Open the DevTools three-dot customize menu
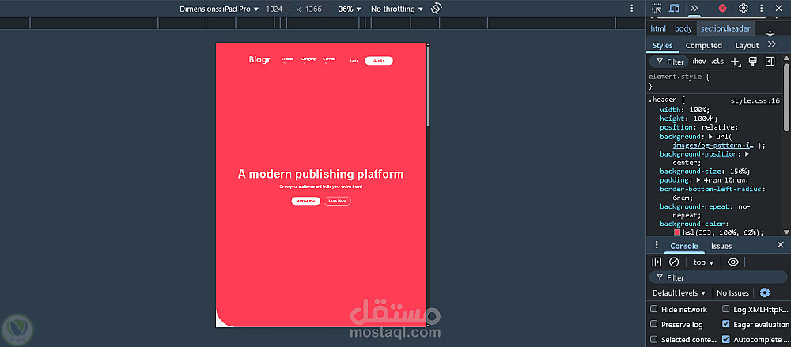This screenshot has height=347, width=791. (x=762, y=8)
